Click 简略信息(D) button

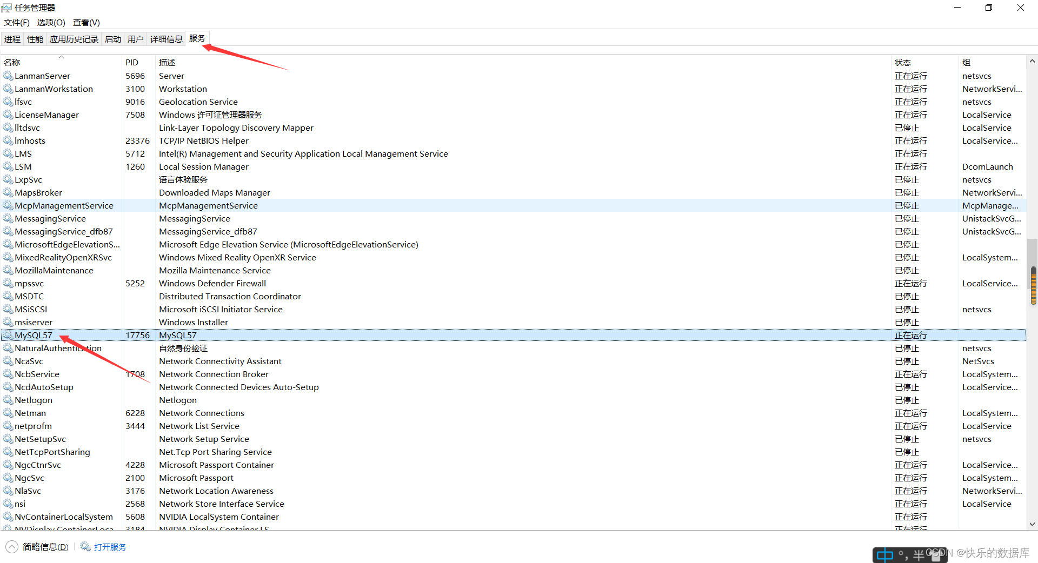(x=45, y=547)
